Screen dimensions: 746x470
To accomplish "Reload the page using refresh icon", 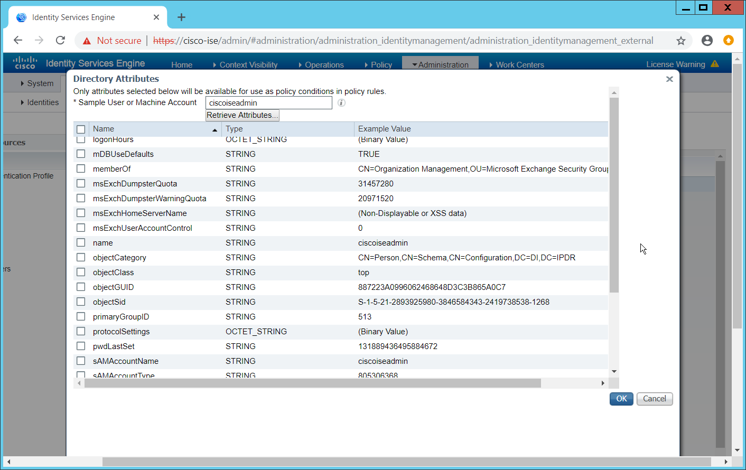I will tap(61, 41).
